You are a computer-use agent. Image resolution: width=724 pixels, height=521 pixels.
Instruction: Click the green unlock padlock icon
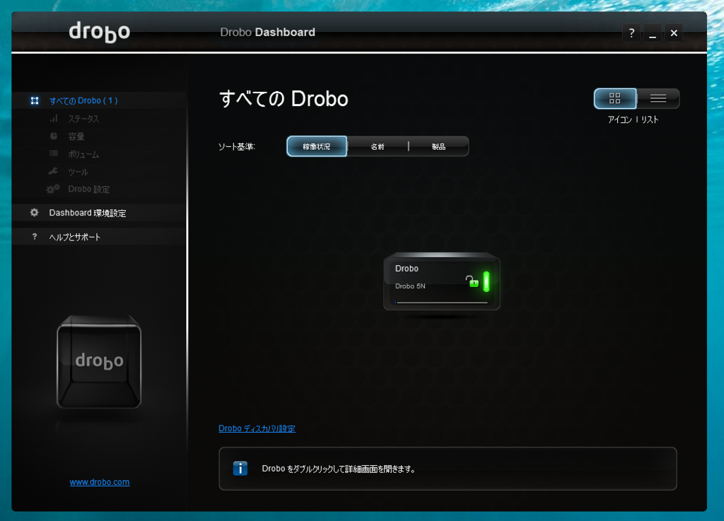coord(472,281)
